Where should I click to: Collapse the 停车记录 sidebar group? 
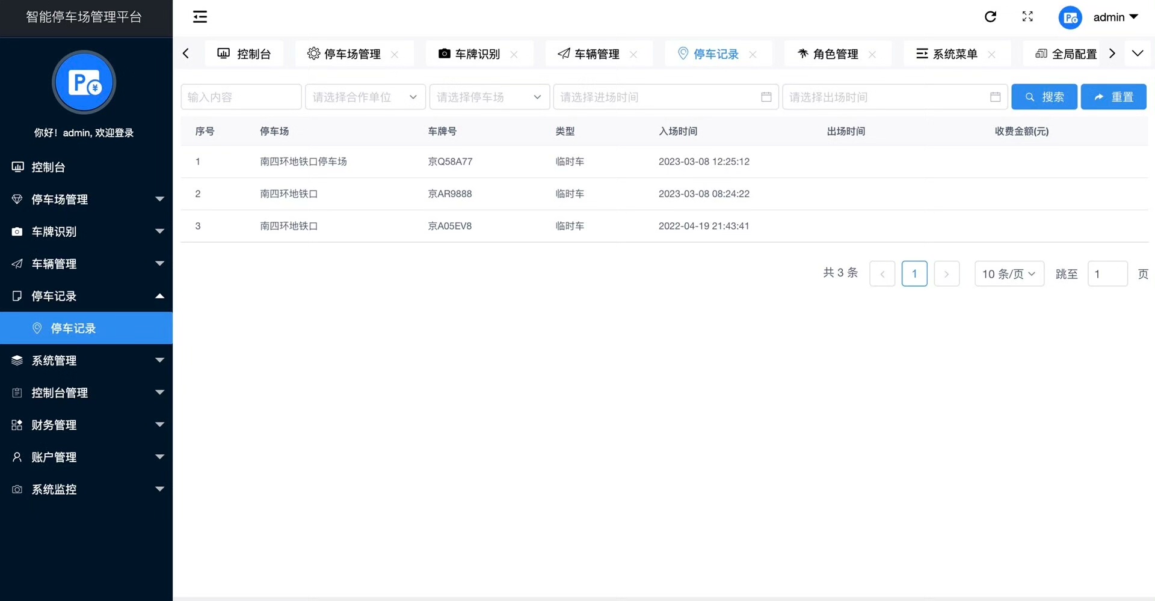click(86, 296)
